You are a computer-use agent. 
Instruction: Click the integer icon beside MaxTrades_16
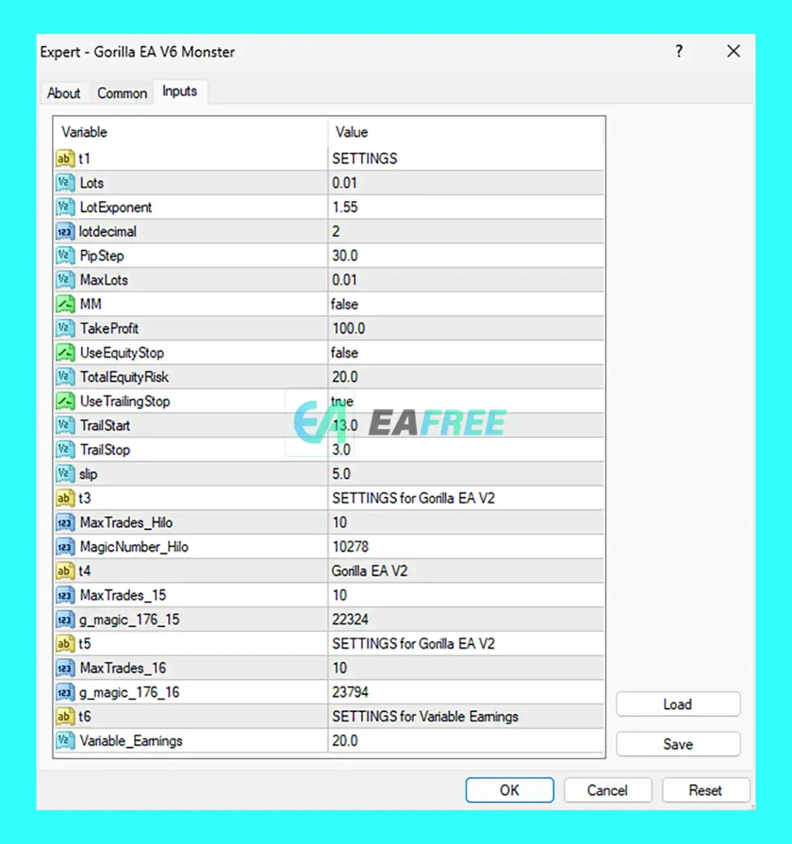click(65, 668)
